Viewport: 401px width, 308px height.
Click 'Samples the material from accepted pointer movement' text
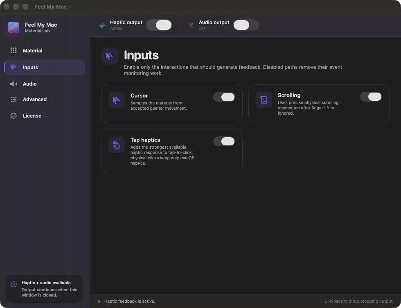[159, 106]
